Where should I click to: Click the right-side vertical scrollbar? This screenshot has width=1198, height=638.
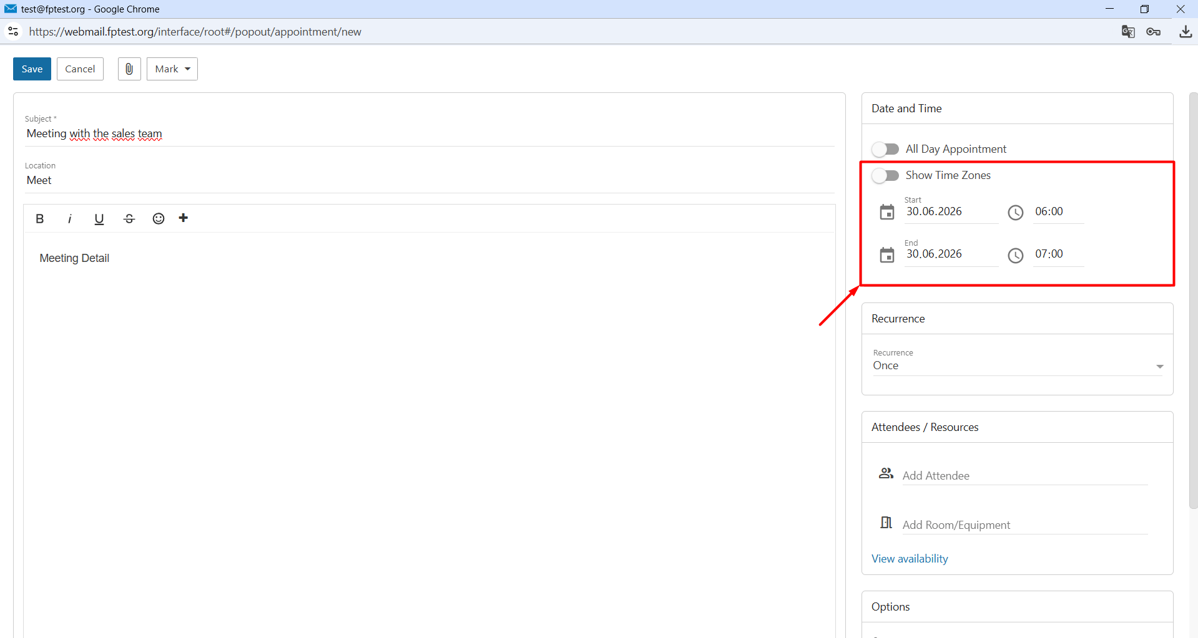coord(1194,301)
